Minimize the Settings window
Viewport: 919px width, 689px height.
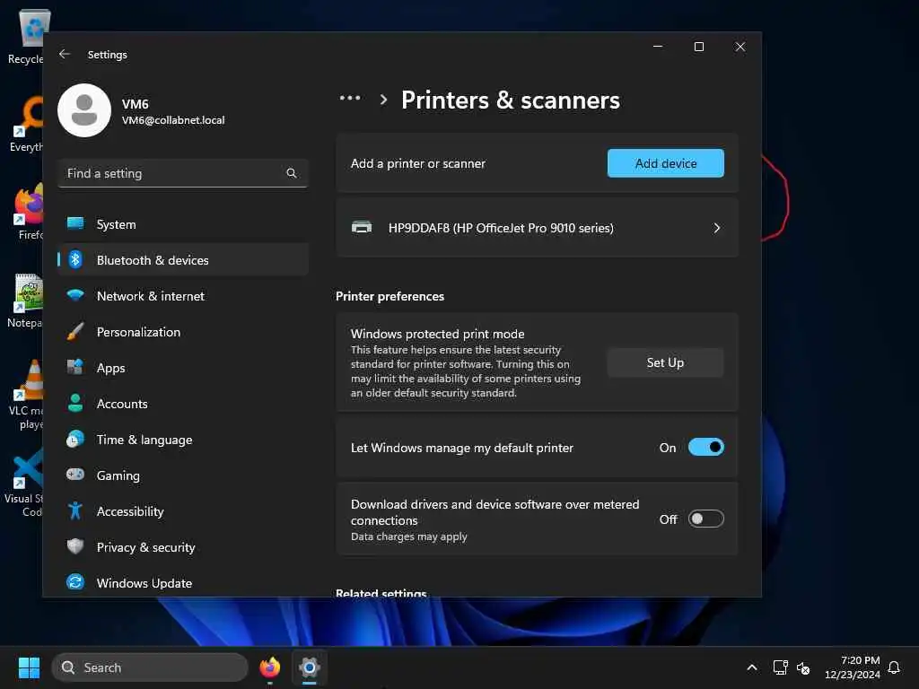click(658, 47)
